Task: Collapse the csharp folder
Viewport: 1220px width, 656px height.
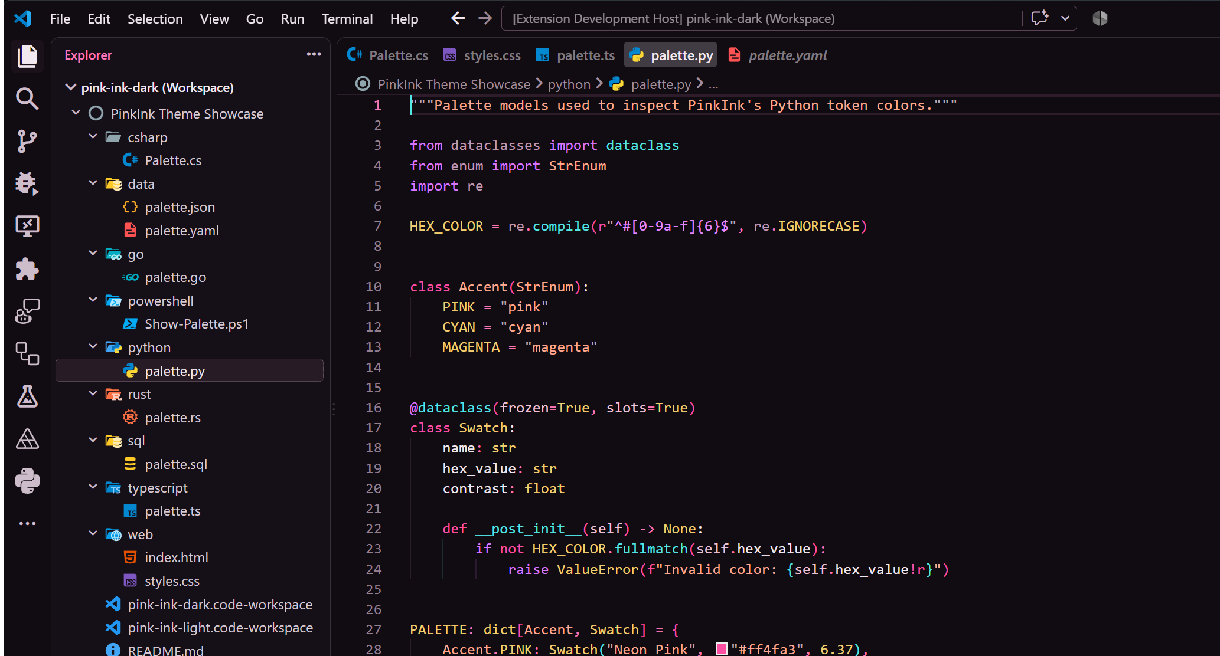Action: pyautogui.click(x=93, y=137)
